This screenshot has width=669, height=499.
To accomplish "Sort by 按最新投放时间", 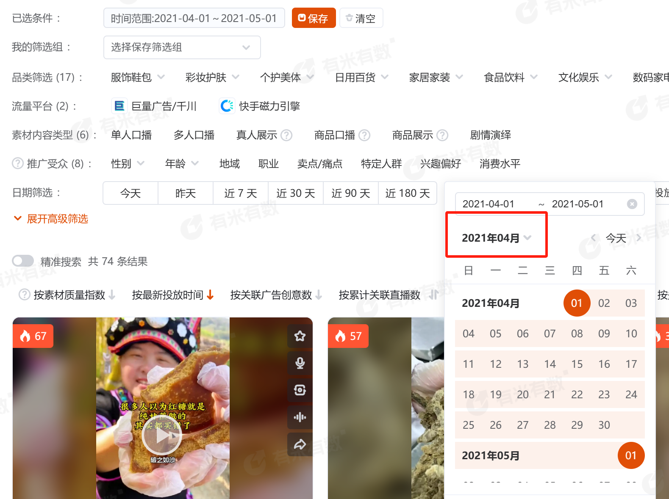I will pos(172,295).
